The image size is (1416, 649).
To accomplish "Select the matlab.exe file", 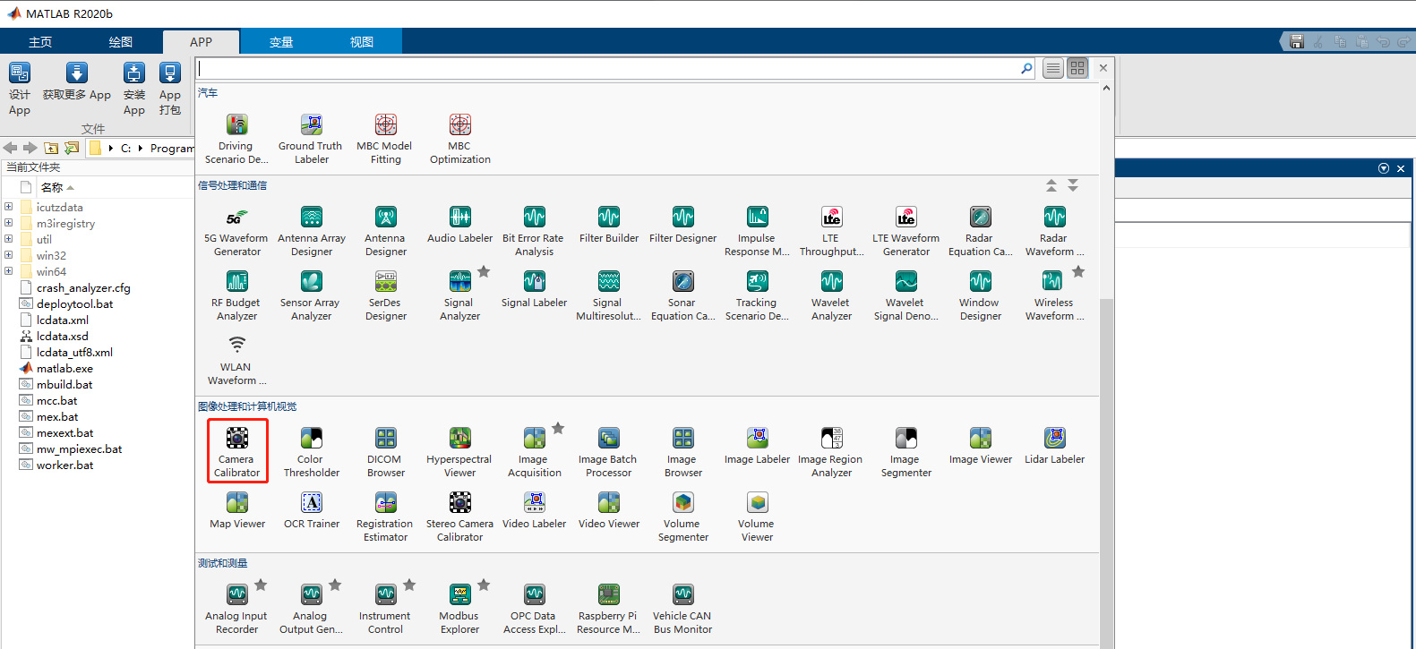I will (x=64, y=368).
